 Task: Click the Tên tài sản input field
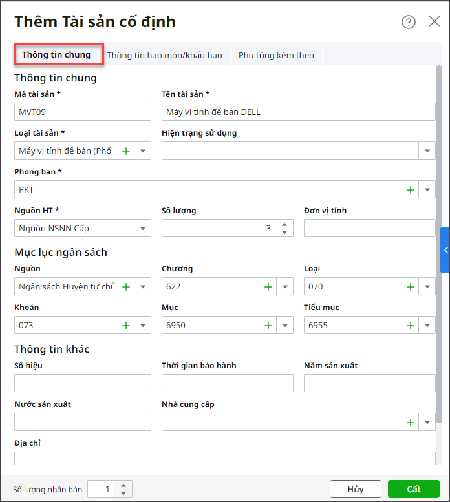[x=298, y=112]
